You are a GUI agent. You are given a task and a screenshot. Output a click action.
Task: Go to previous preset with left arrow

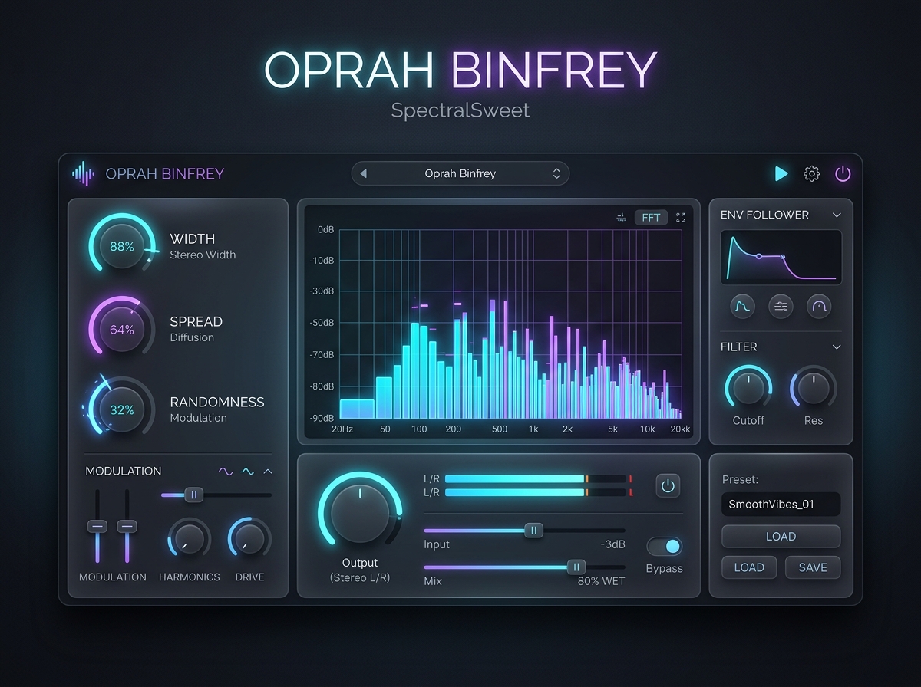363,174
